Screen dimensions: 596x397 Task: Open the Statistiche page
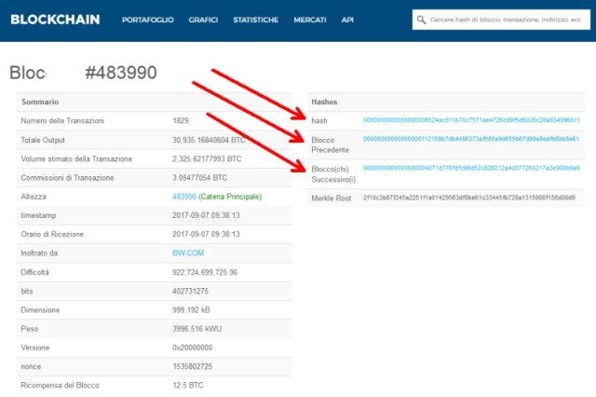255,20
